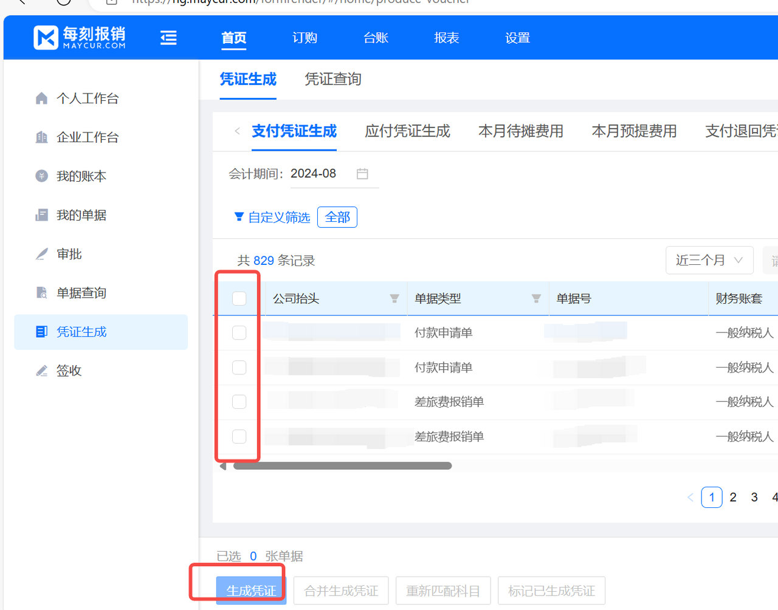Image resolution: width=778 pixels, height=610 pixels.
Task: Open 签收 in the sidebar
Action: (x=69, y=371)
